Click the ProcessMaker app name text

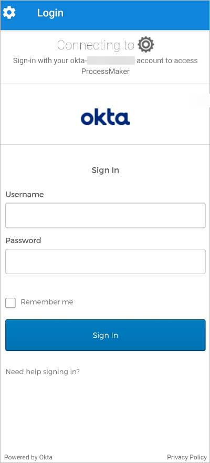click(106, 72)
